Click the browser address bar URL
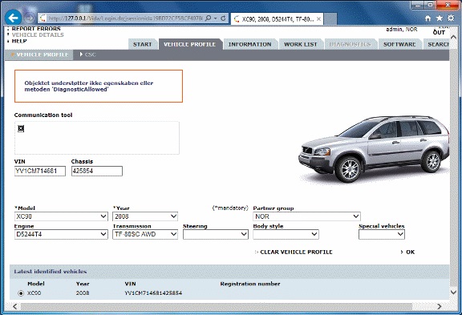This screenshot has height=315, width=462. pyautogui.click(x=125, y=18)
